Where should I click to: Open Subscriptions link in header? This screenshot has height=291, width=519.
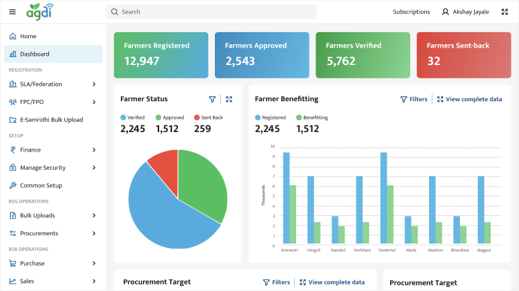point(411,11)
